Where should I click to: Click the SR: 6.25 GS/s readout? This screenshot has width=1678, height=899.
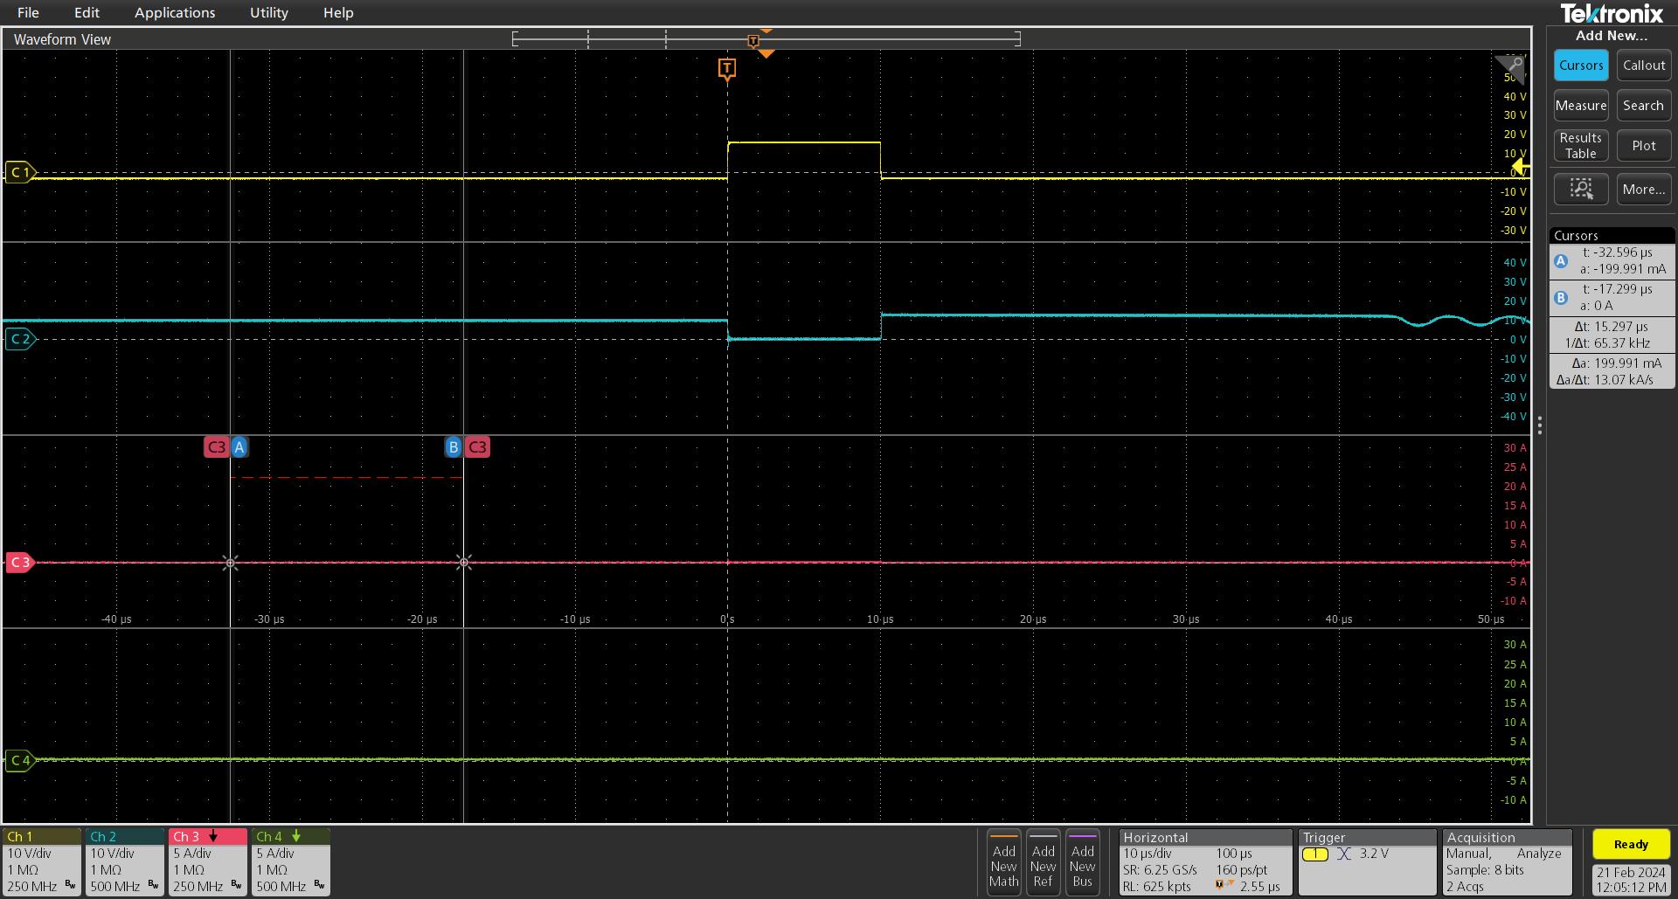[1160, 870]
